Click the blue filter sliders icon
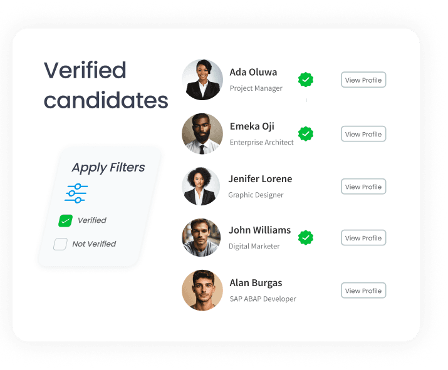The image size is (448, 370). 76,193
